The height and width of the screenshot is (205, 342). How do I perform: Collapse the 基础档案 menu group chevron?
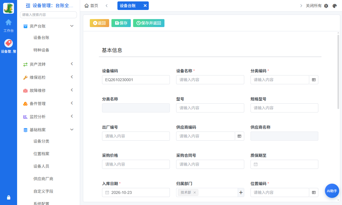click(72, 130)
